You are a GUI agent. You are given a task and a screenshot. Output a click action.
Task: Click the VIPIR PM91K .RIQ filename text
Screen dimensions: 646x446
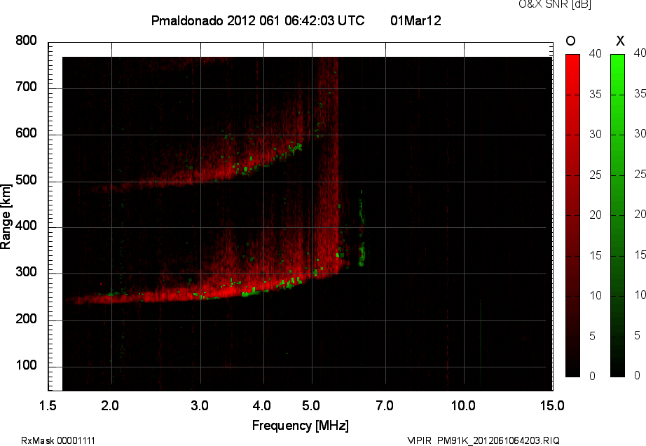(x=483, y=440)
